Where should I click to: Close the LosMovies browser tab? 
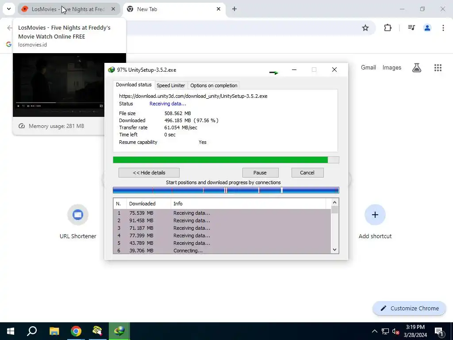pyautogui.click(x=113, y=9)
